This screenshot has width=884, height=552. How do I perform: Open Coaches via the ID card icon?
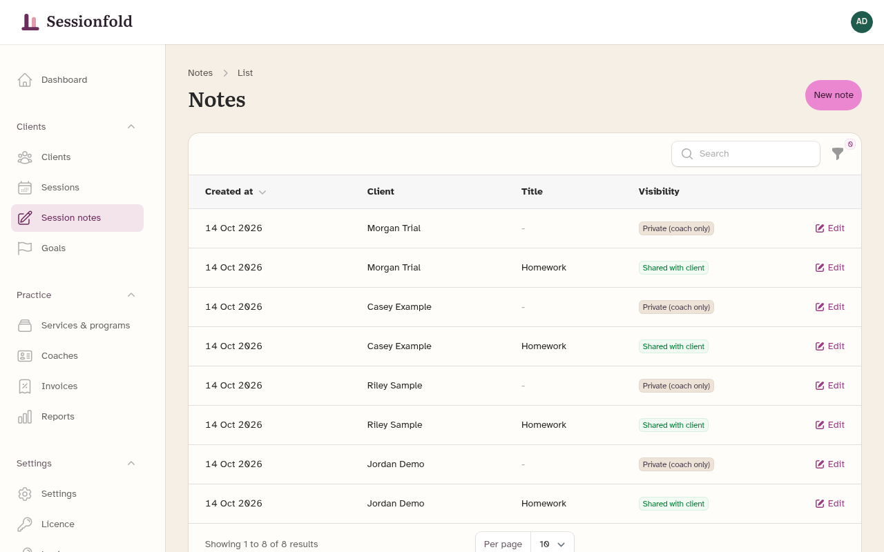[25, 356]
